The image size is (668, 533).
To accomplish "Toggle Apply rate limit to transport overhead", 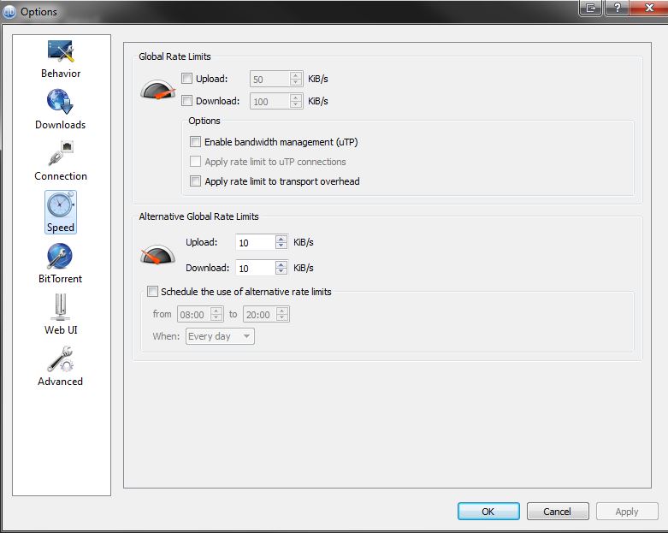I will pyautogui.click(x=195, y=181).
